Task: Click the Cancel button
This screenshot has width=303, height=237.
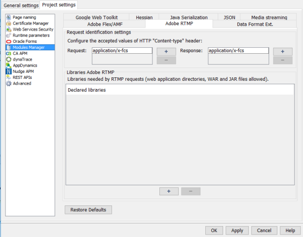Action: click(264, 231)
